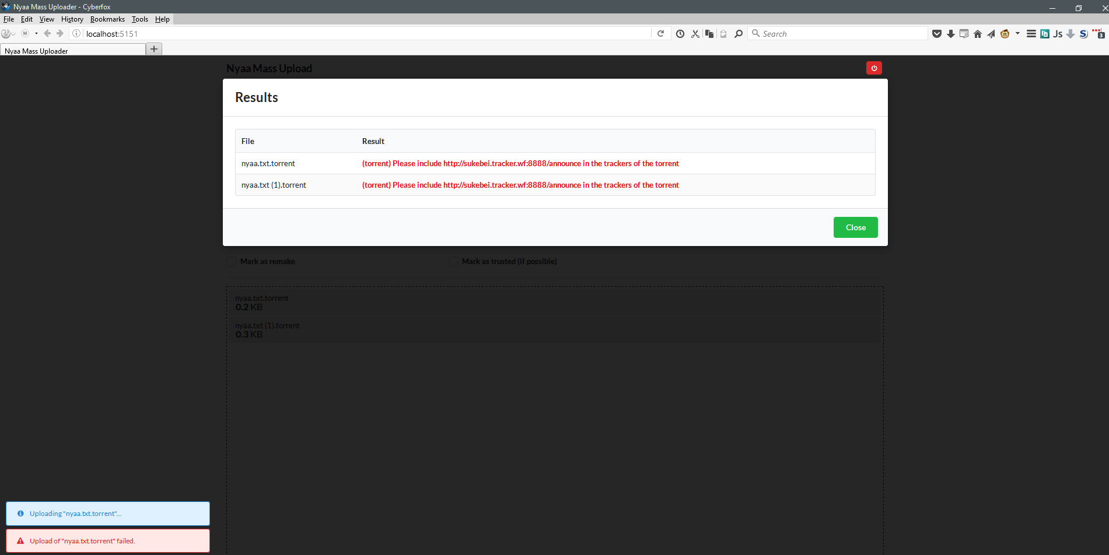Click the Copy toolbar icon

(x=709, y=34)
